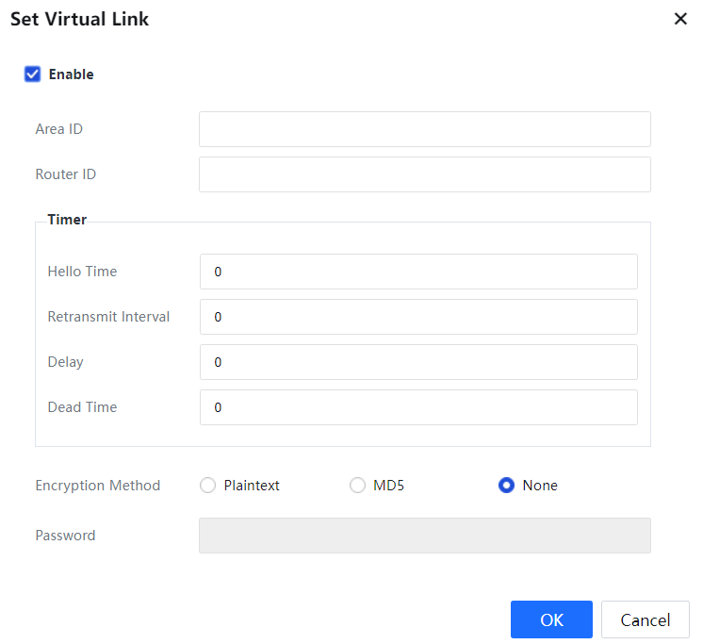Select the Hello Time input
The height and width of the screenshot is (644, 703).
click(418, 272)
